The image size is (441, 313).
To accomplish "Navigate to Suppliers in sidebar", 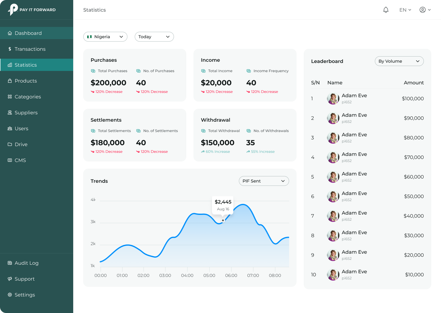I will (x=26, y=112).
